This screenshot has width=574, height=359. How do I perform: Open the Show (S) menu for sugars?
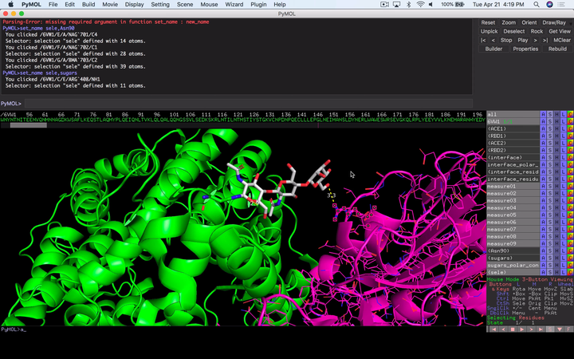551,258
